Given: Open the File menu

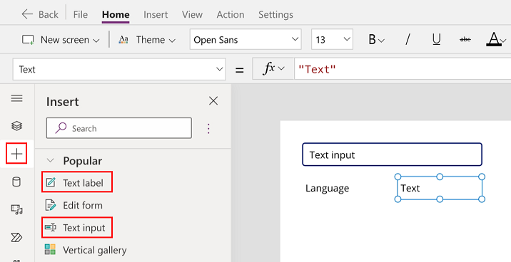Looking at the screenshot, I should tap(81, 15).
